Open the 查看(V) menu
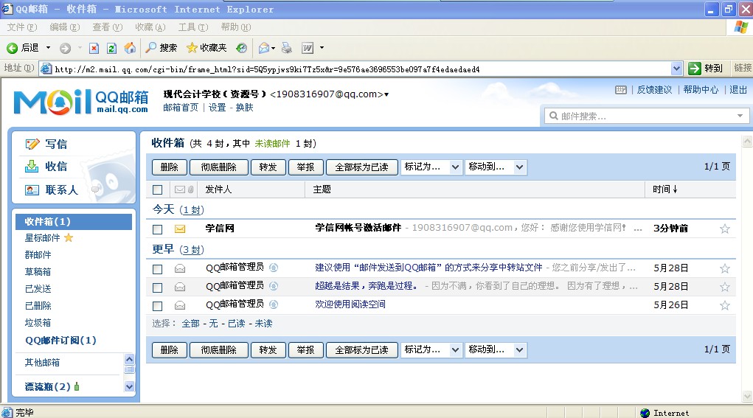Image resolution: width=753 pixels, height=418 pixels. pyautogui.click(x=108, y=27)
